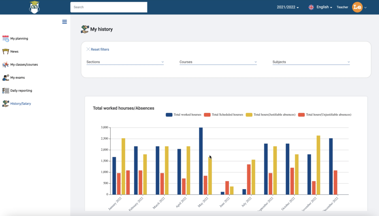Open the 2021/2022 school year selector
The width and height of the screenshot is (379, 216).
(288, 7)
